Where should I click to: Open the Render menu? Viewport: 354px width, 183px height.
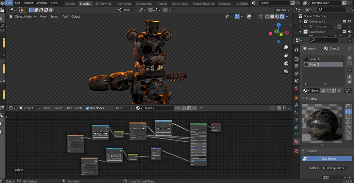[28, 3]
